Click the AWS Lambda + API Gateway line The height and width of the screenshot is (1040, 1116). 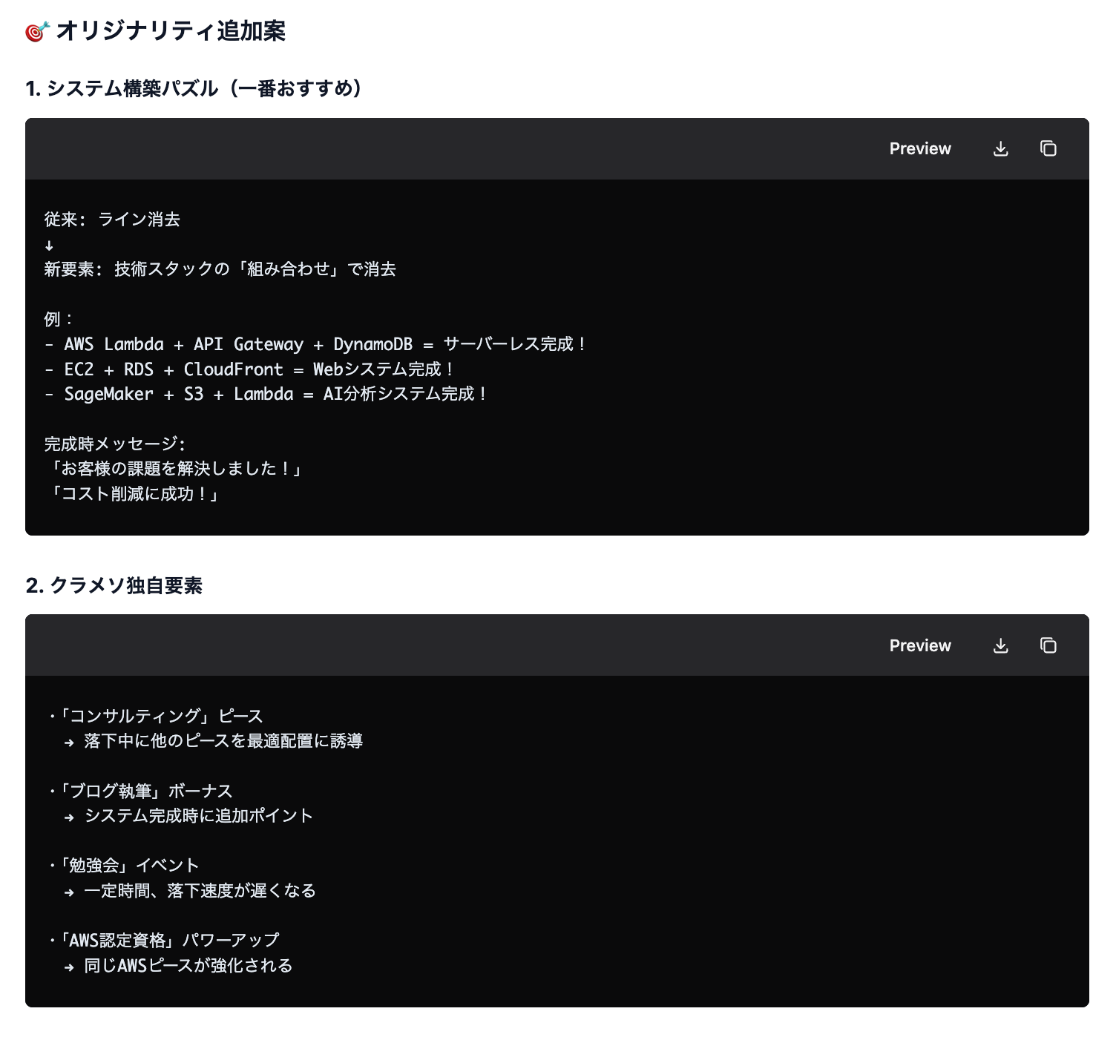315,344
